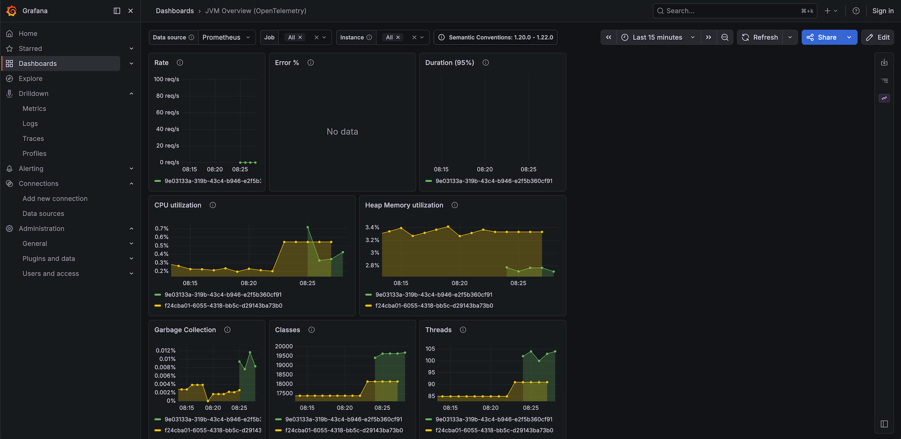Viewport: 901px width, 439px height.
Task: Click the Threads panel info icon
Action: pos(463,330)
